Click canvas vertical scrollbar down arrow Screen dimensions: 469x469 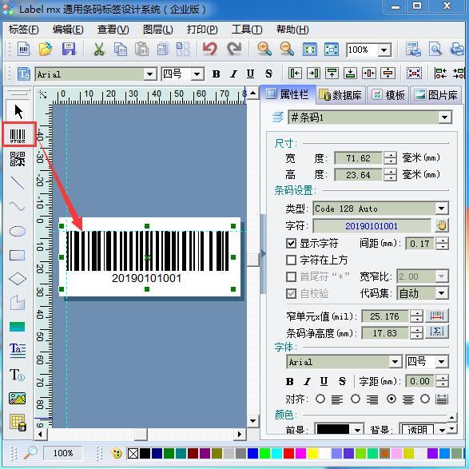[x=252, y=421]
